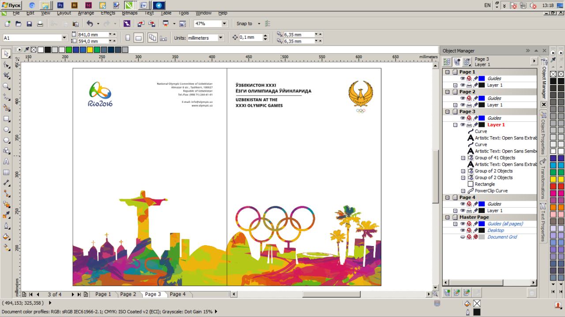Viewport: 565px width, 317px height.
Task: Open the Window menu
Action: [x=203, y=13]
